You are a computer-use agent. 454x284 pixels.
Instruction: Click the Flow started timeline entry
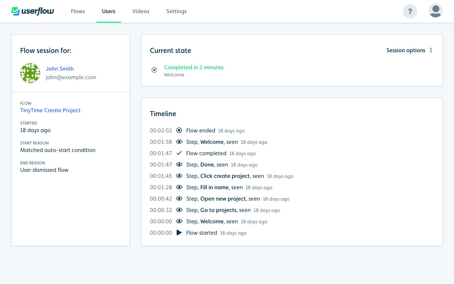(x=201, y=233)
